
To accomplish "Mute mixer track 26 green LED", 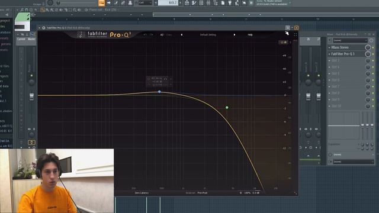I will (x=308, y=76).
